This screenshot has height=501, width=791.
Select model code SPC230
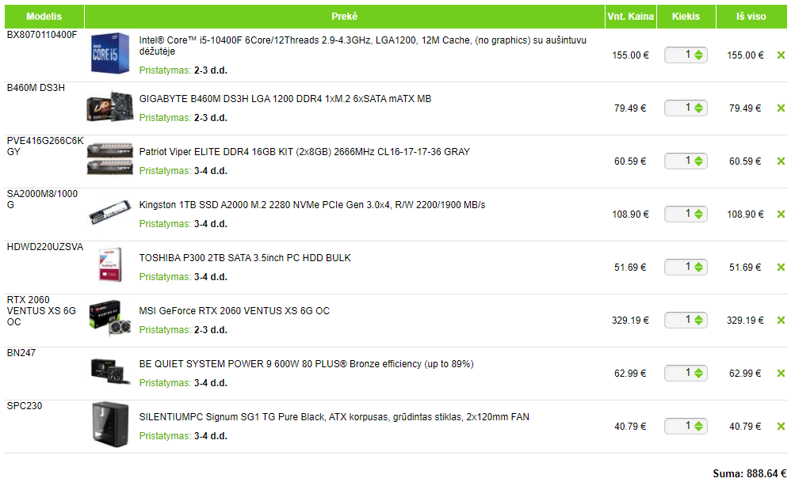pos(25,406)
